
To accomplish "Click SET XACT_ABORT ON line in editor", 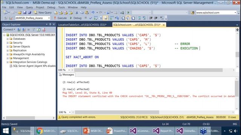I will 82,57.
